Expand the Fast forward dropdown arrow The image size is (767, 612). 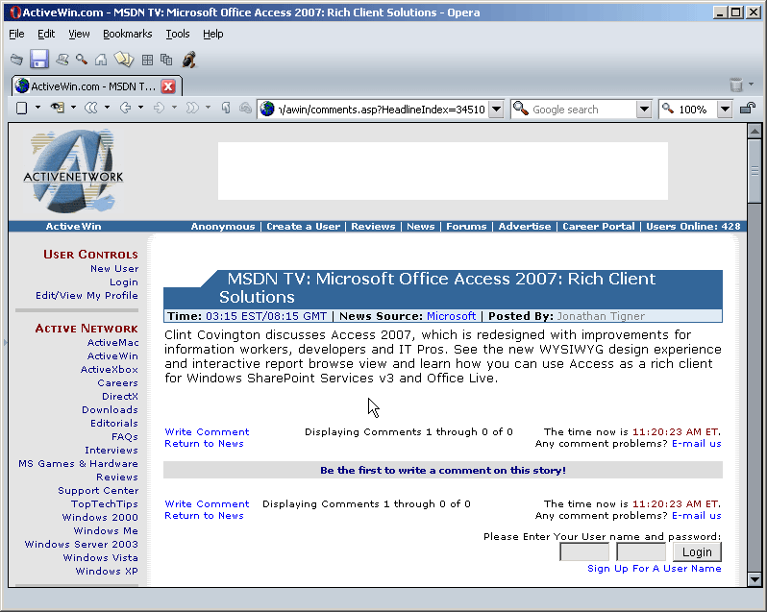208,108
